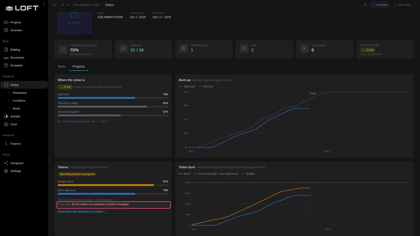Click the icon on the Unassigned card
This screenshot has width=420, height=236.
coord(304,48)
